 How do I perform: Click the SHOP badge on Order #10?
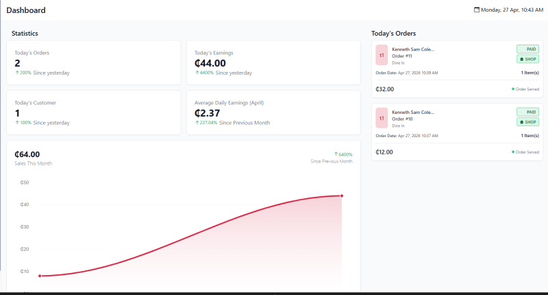[x=527, y=122]
